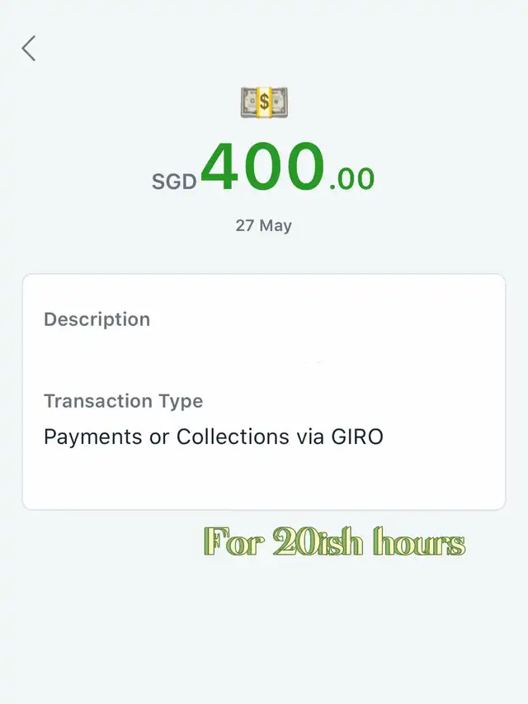Tap the back arrow chevron
The width and height of the screenshot is (528, 704).
29,49
